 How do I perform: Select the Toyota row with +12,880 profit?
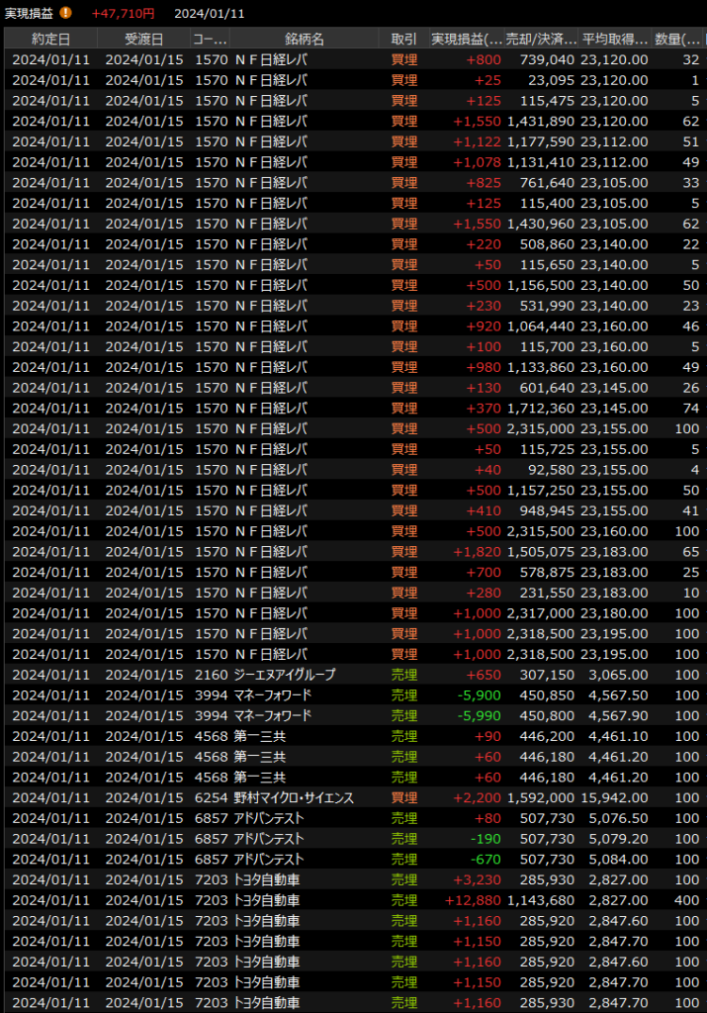point(267,900)
